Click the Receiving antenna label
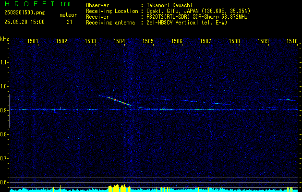 click(x=110, y=23)
